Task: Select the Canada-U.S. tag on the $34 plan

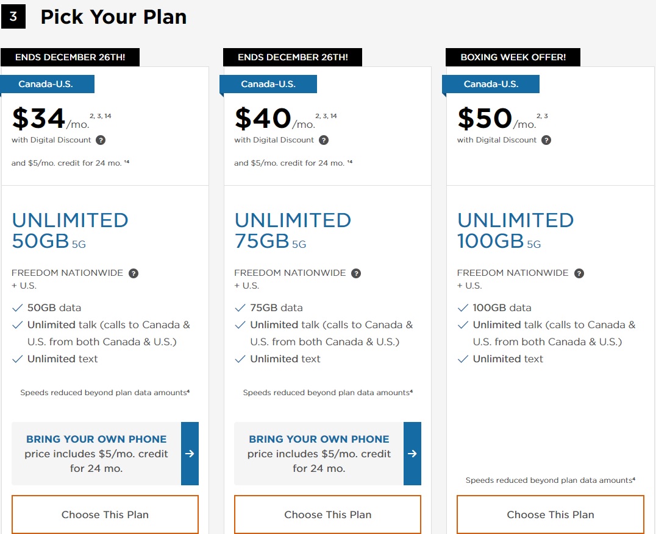Action: tap(48, 84)
